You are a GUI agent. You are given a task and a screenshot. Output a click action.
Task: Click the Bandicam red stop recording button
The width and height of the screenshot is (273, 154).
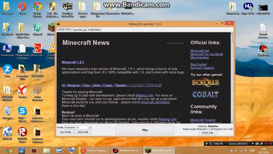[x=270, y=144]
